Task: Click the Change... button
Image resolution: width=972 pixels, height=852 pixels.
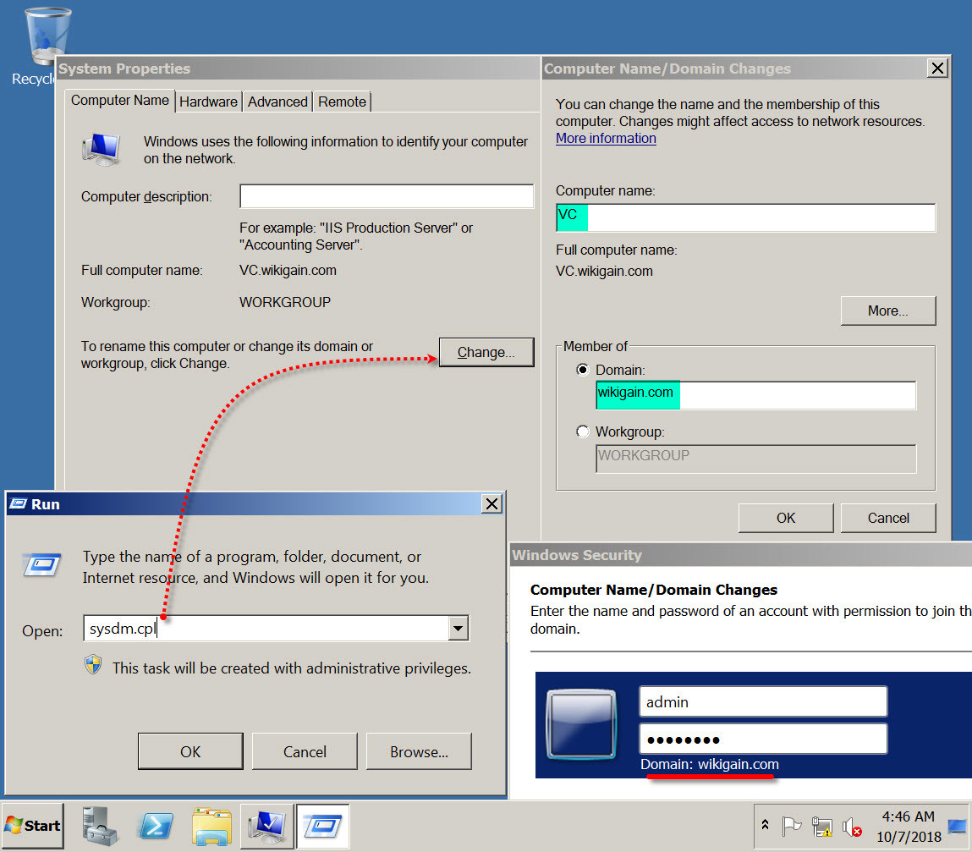Action: (x=486, y=352)
